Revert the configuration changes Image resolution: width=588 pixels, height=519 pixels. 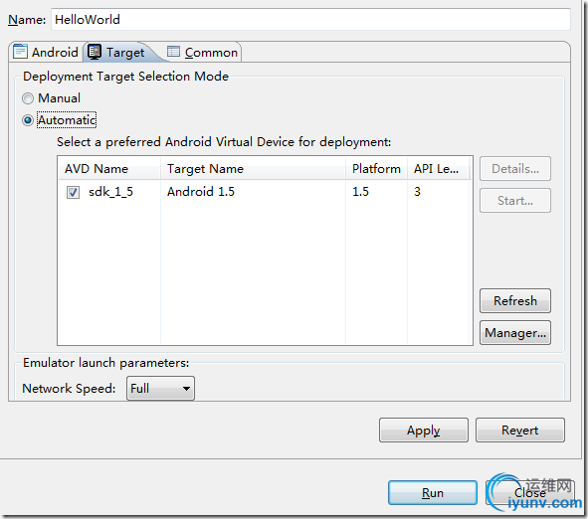[519, 431]
